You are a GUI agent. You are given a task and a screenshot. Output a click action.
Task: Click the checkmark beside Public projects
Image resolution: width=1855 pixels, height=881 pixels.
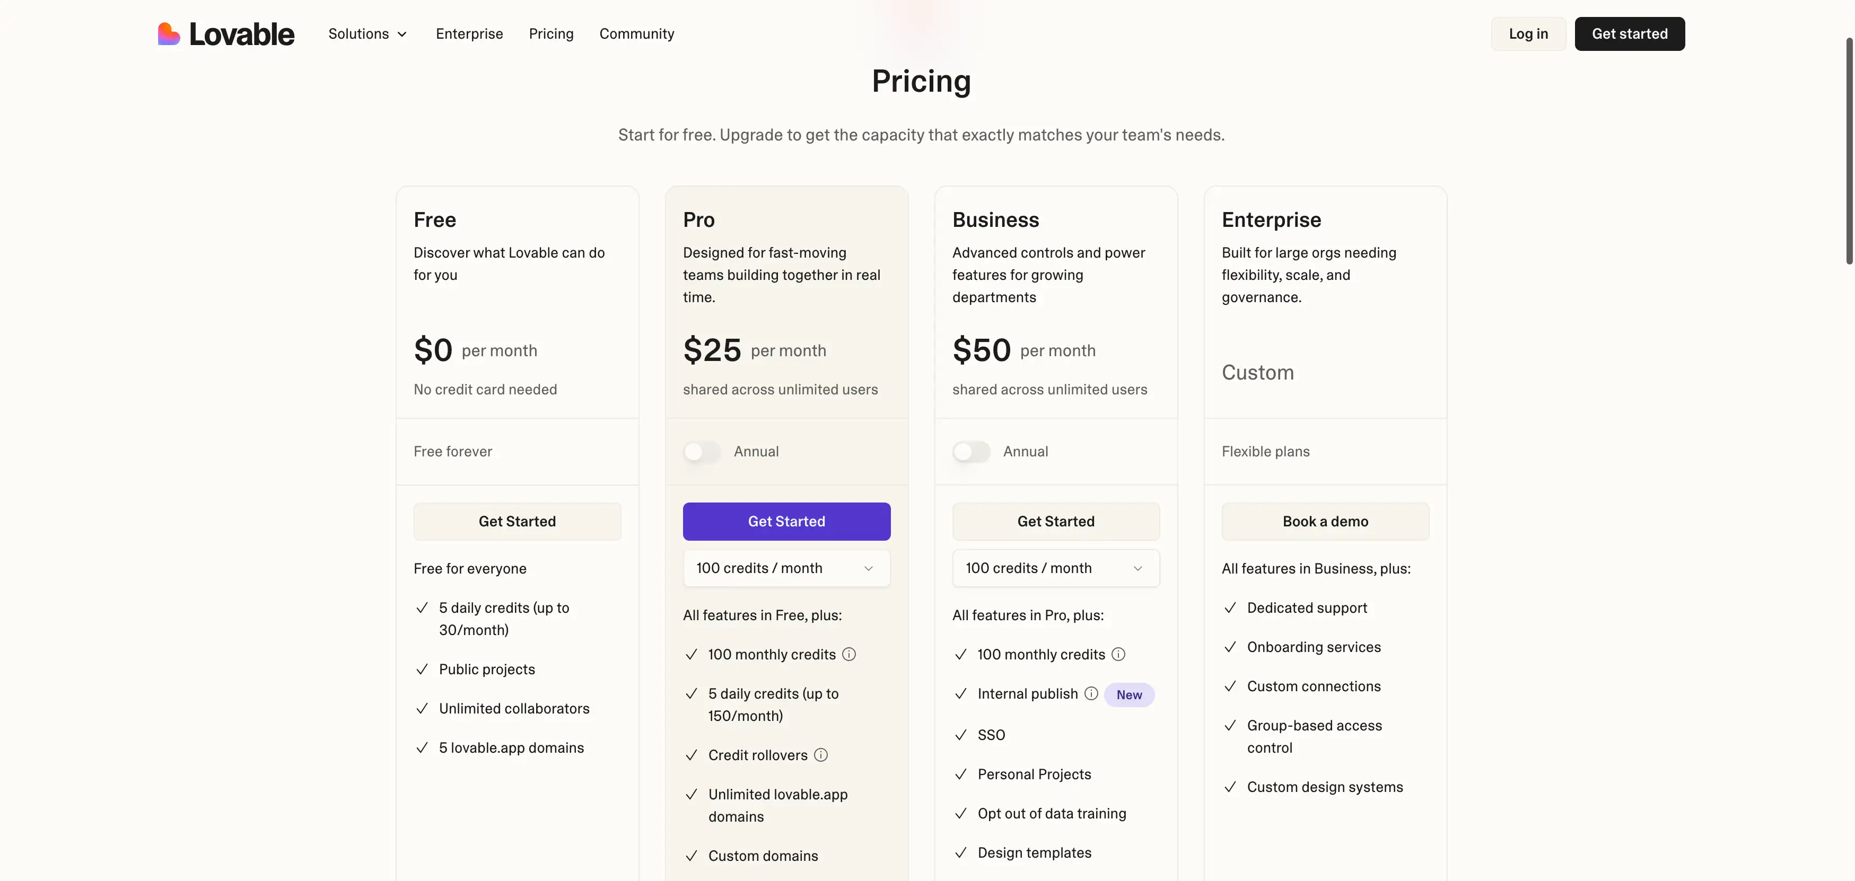423,669
